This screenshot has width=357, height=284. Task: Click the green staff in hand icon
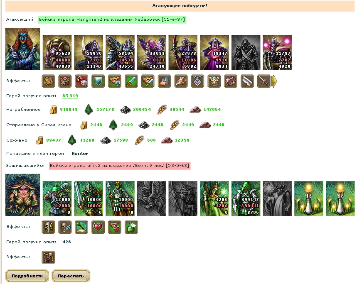tap(81, 227)
